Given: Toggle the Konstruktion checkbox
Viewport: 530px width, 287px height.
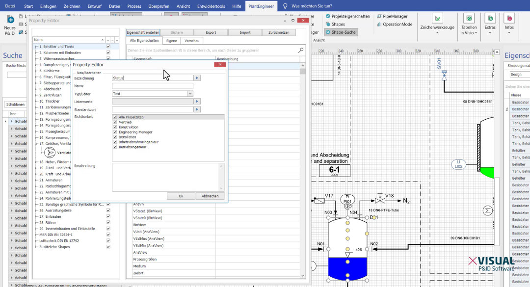Looking at the screenshot, I should click(x=115, y=127).
